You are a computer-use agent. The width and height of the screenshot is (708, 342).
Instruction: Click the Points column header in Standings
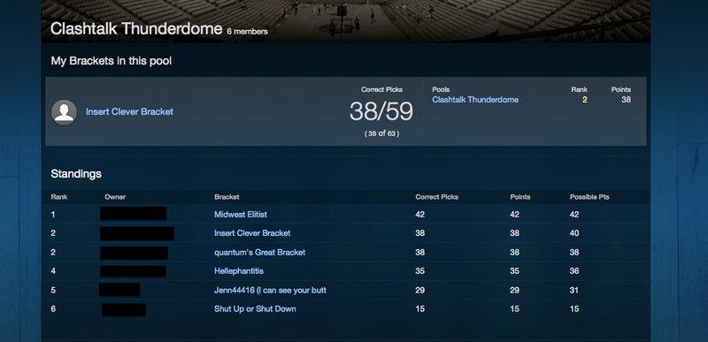coord(520,197)
